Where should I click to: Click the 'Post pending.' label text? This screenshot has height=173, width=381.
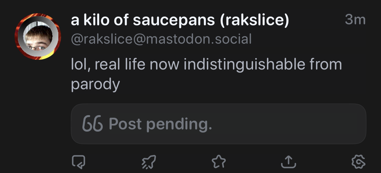pos(160,124)
